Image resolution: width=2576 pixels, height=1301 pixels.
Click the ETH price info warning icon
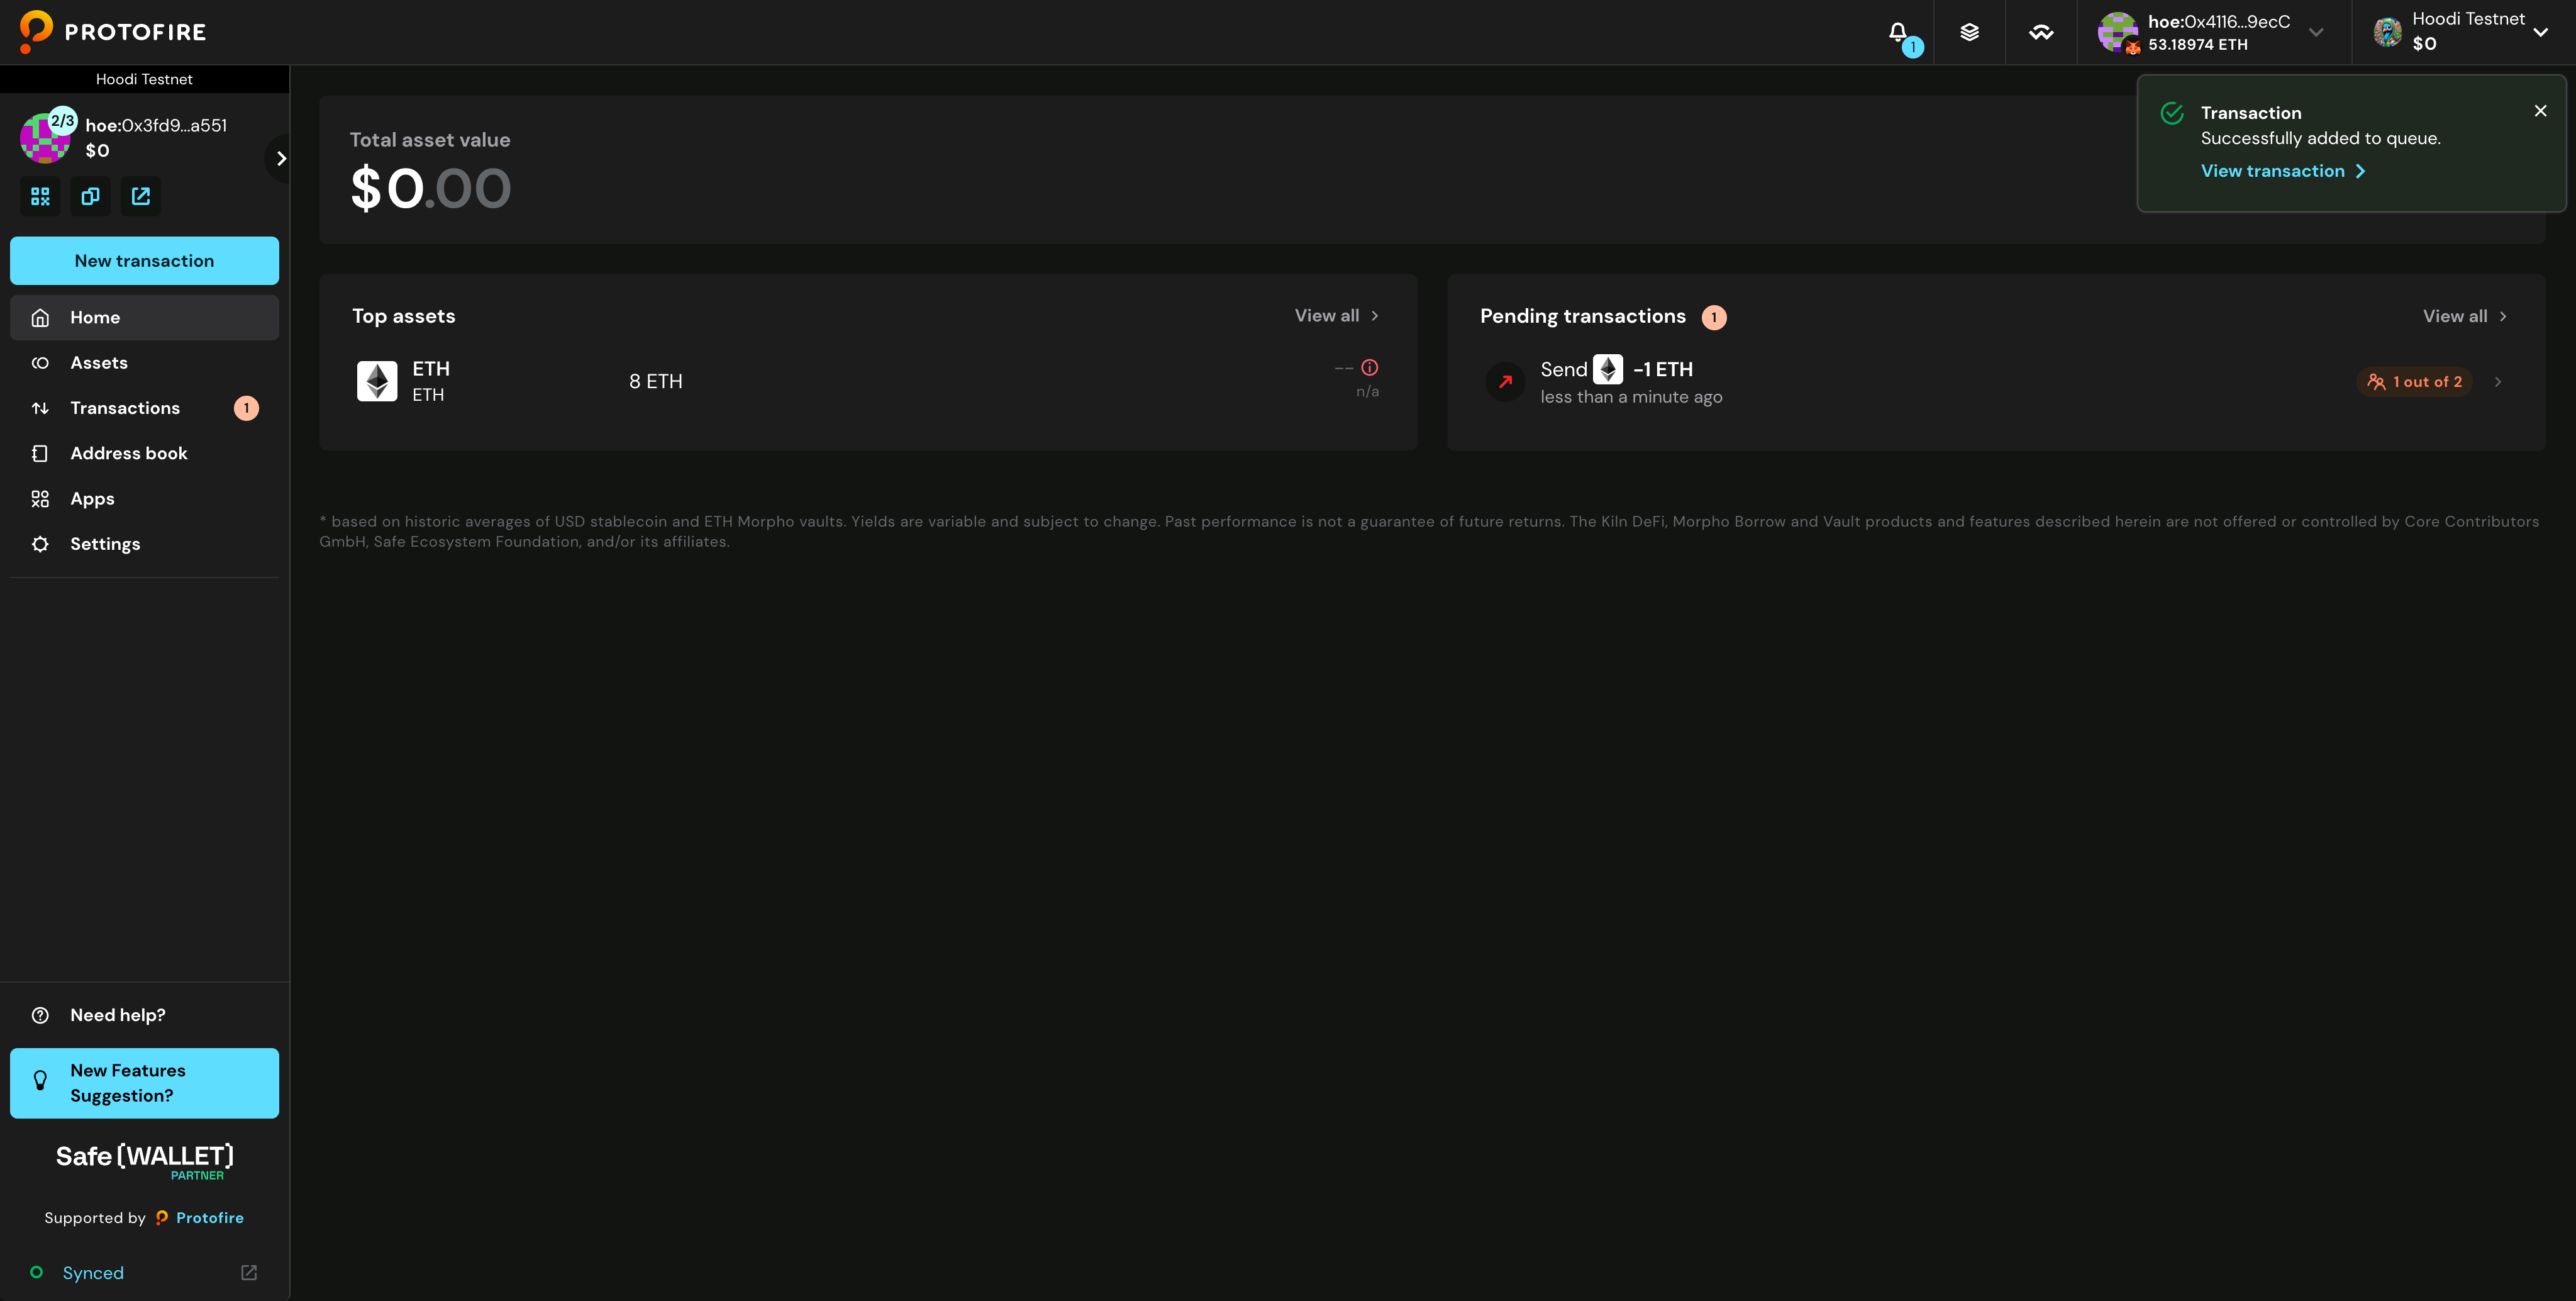point(1369,367)
